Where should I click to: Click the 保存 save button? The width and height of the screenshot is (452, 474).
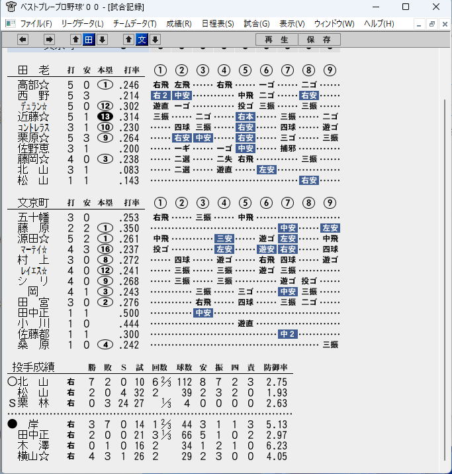point(319,40)
